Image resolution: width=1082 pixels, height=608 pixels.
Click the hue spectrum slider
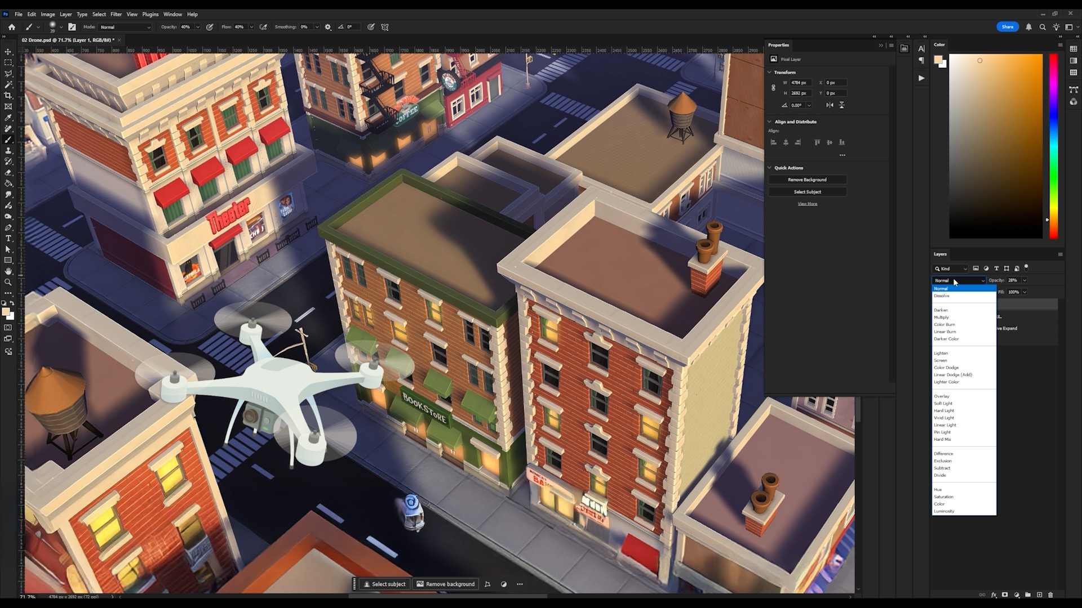point(1053,146)
